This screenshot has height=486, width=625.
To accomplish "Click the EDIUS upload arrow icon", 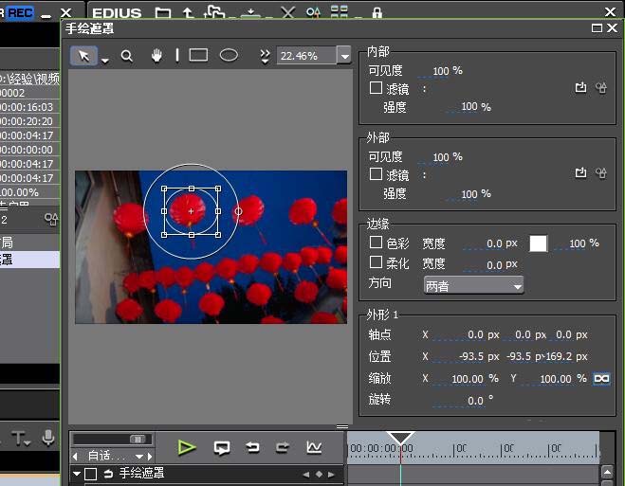I will [188, 12].
